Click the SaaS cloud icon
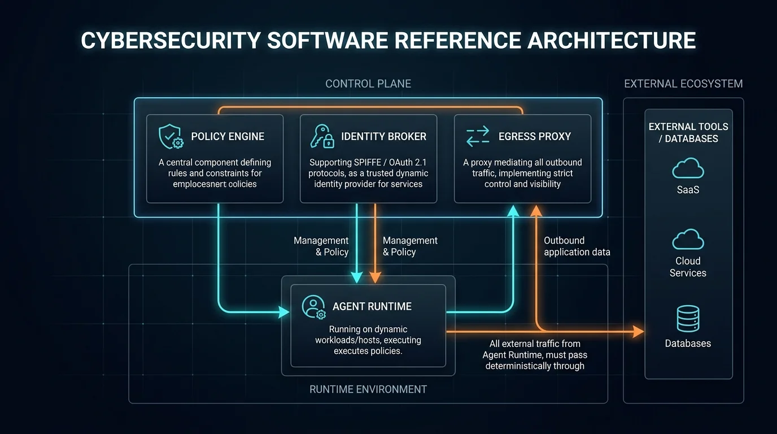 pos(688,168)
